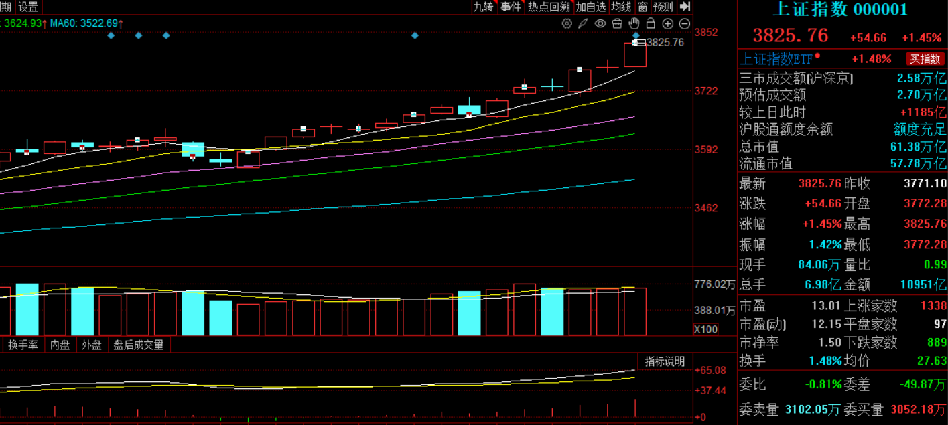Click the 均价 value 27.63
Viewport: 948px width, 425px height.
pyautogui.click(x=931, y=361)
